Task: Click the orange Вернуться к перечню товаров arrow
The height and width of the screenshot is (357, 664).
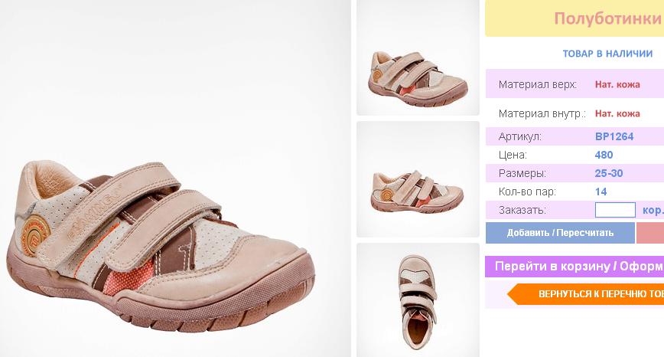Action: click(x=586, y=294)
